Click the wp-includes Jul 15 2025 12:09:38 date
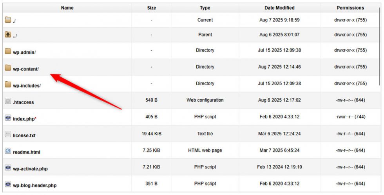 [279, 83]
